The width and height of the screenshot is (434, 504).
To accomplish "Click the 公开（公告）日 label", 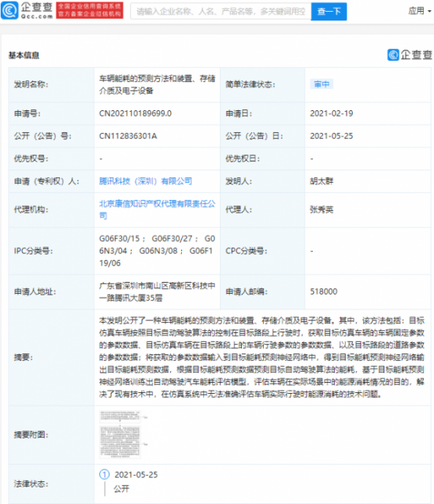I will point(254,136).
